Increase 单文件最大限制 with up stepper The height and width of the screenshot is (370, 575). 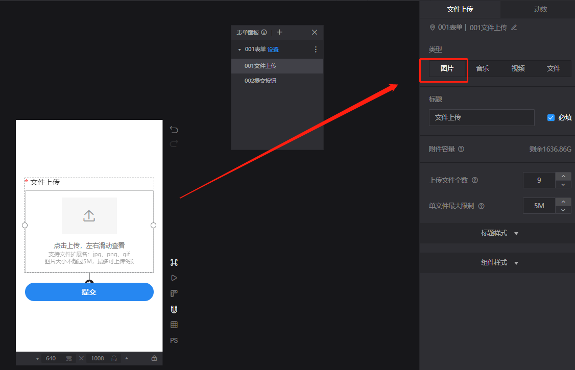click(x=563, y=202)
